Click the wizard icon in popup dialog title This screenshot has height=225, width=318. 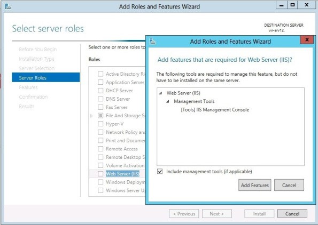(152, 41)
